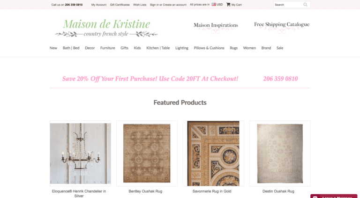This screenshot has height=198, width=360.
Task: Click the USD flag currency icon
Action: (x=214, y=4)
